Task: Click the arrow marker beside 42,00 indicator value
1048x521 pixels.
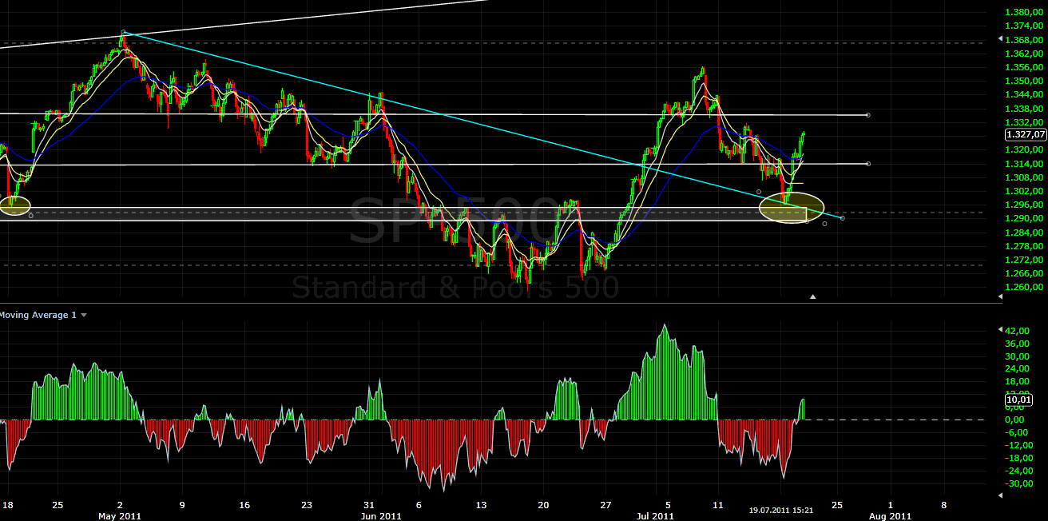Action: point(1001,330)
